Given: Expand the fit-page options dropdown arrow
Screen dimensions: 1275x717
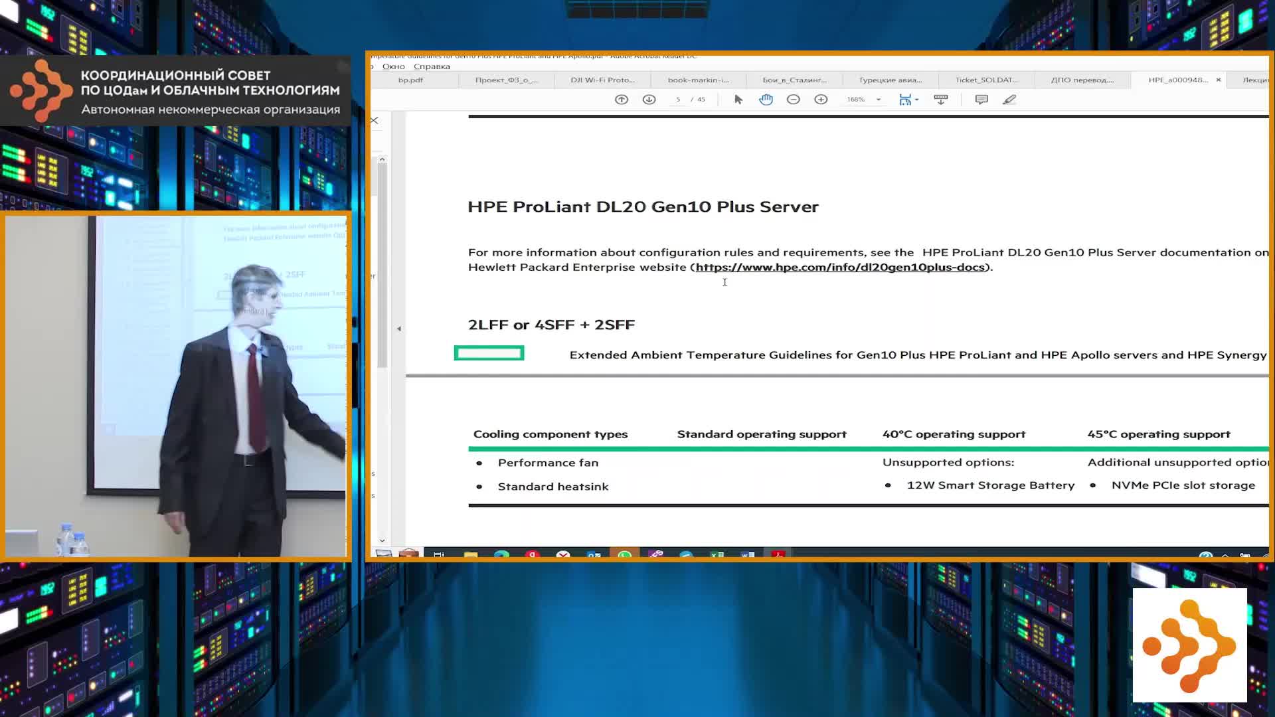Looking at the screenshot, I should pos(917,100).
